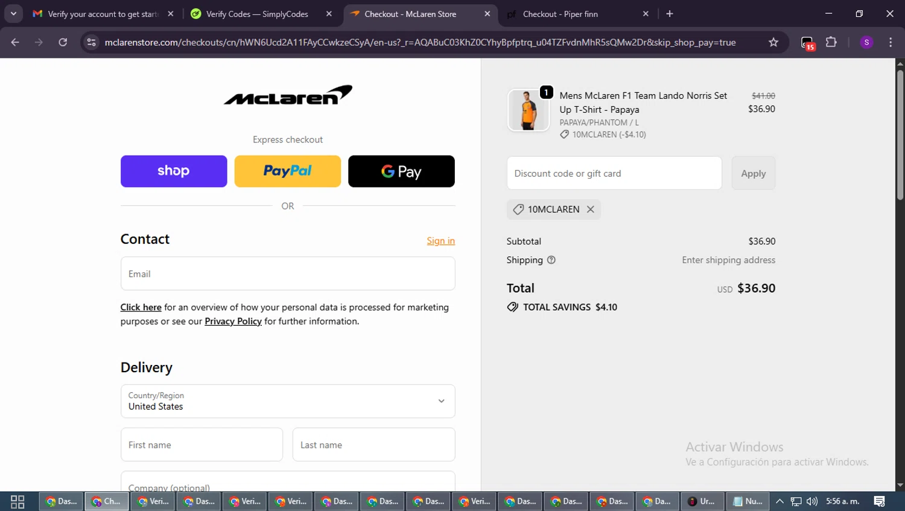Open the extension with red 15 badge
The width and height of the screenshot is (905, 511).
(x=808, y=43)
